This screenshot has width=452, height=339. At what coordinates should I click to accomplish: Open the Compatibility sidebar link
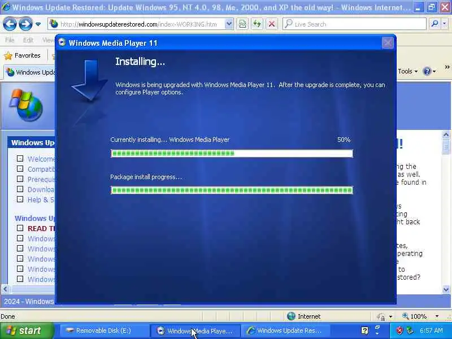tap(41, 169)
